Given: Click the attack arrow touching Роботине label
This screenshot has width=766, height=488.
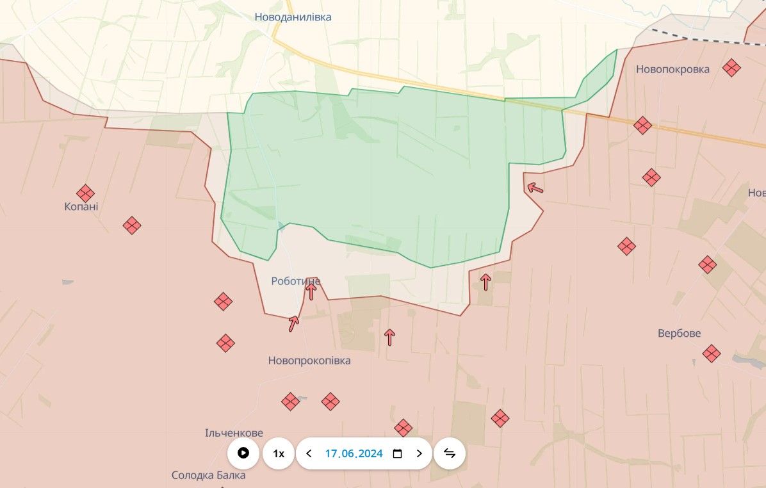Looking at the screenshot, I should 311,291.
